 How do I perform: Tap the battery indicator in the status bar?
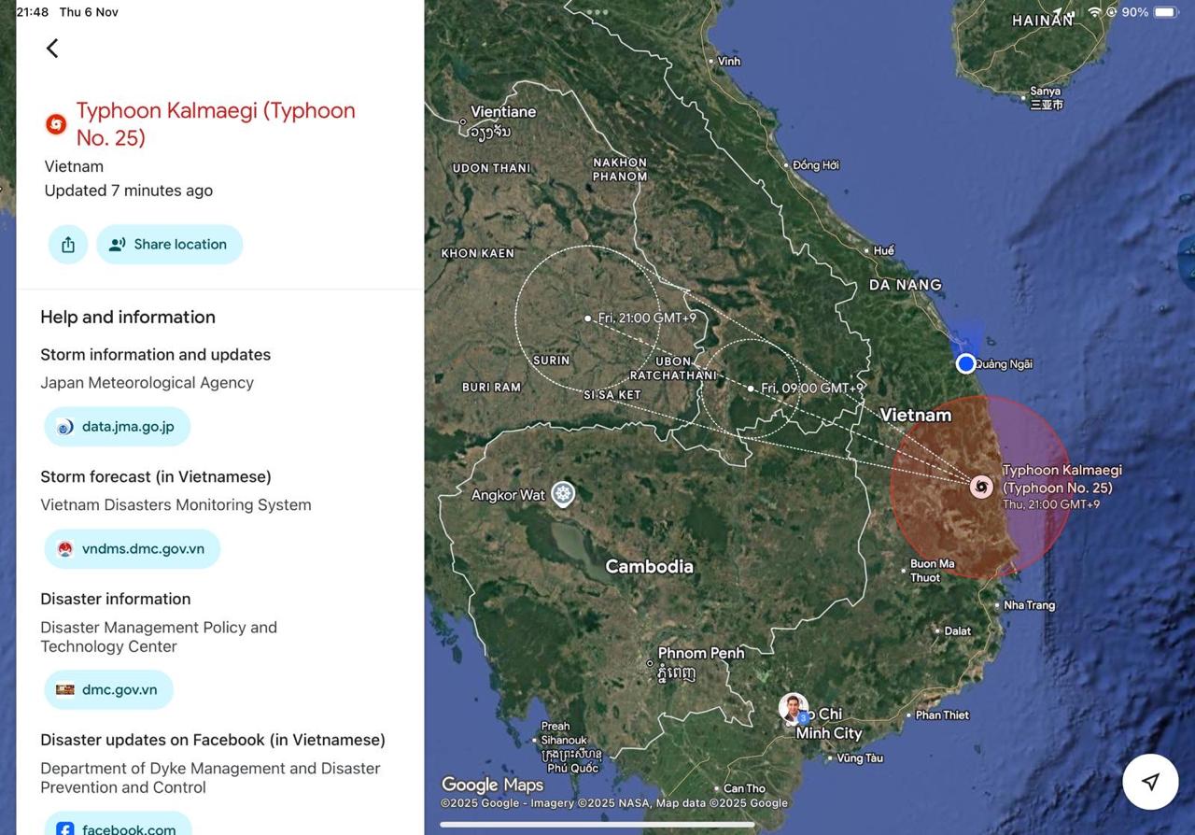pos(1165,12)
